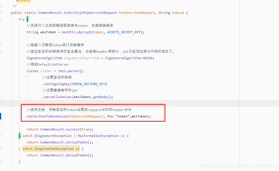Collapse the try block fold marker
The height and width of the screenshot is (171, 279).
tap(1, 19)
